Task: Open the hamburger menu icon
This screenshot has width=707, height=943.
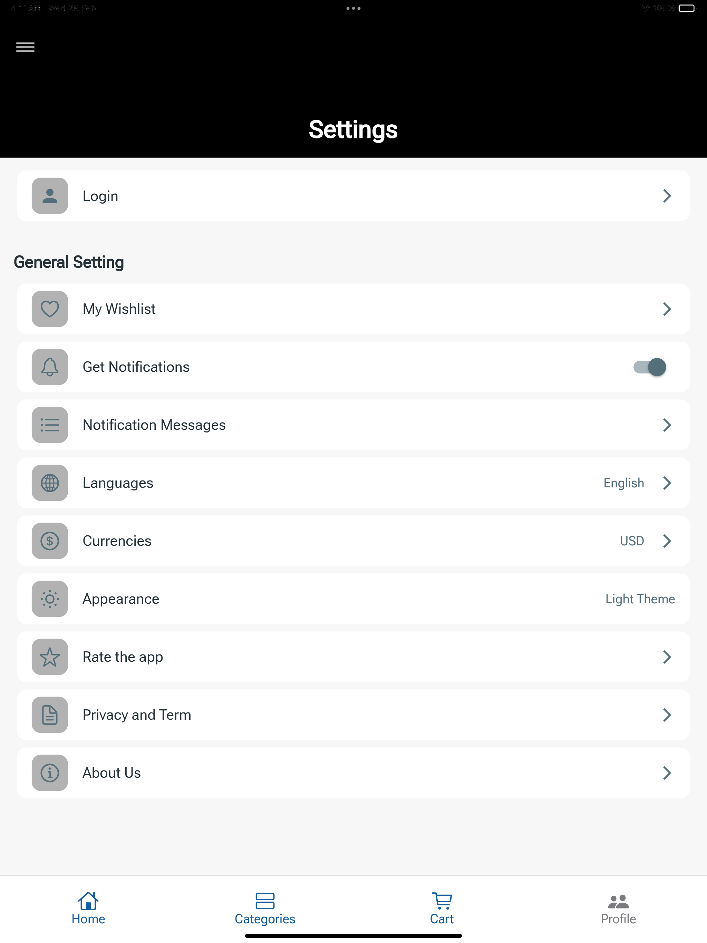Action: tap(25, 47)
